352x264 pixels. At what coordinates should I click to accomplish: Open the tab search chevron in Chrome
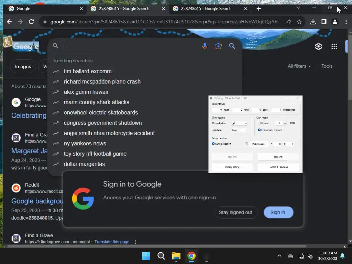(298, 8)
